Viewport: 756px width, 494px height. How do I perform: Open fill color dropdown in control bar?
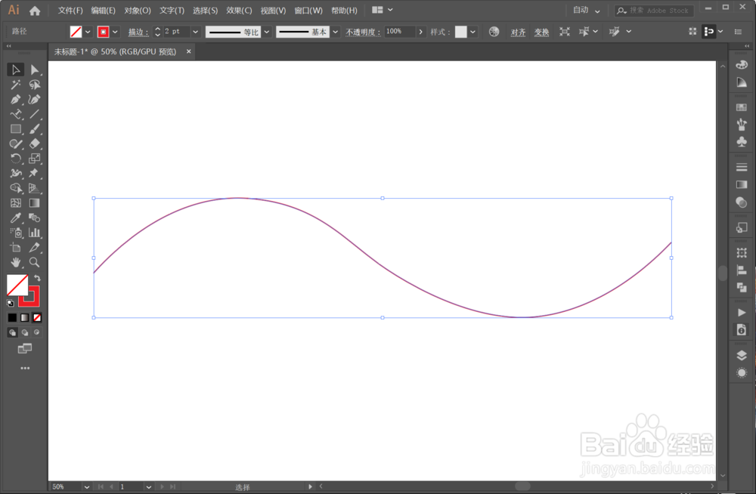[88, 32]
